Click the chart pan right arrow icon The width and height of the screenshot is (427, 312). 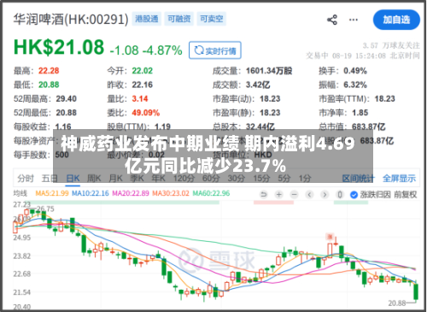pos(325,195)
